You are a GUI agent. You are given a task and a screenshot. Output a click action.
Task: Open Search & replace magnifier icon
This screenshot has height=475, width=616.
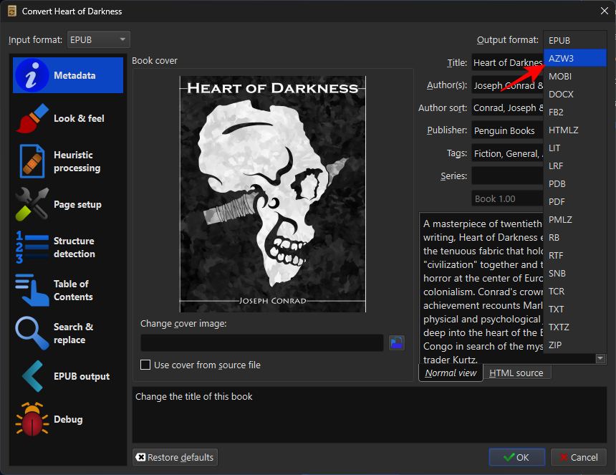click(x=32, y=333)
